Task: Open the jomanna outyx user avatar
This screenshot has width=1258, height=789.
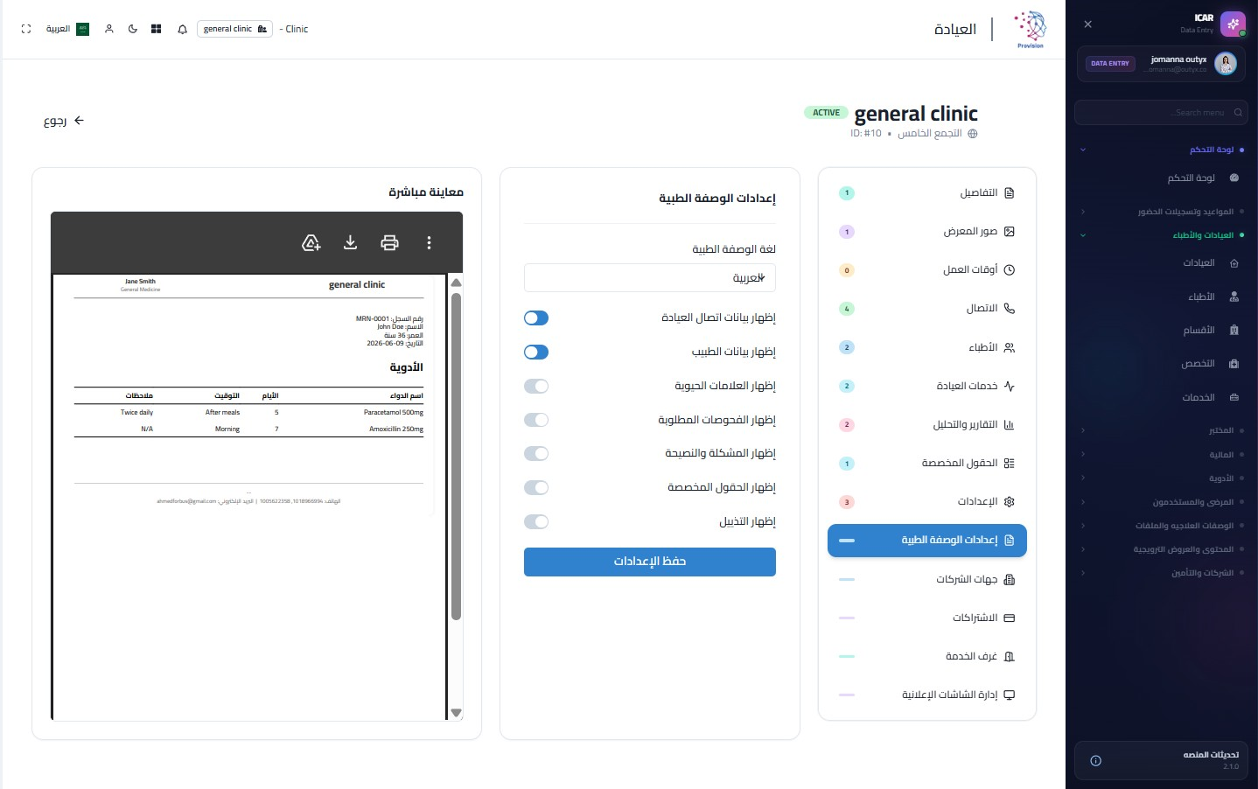Action: (1226, 63)
